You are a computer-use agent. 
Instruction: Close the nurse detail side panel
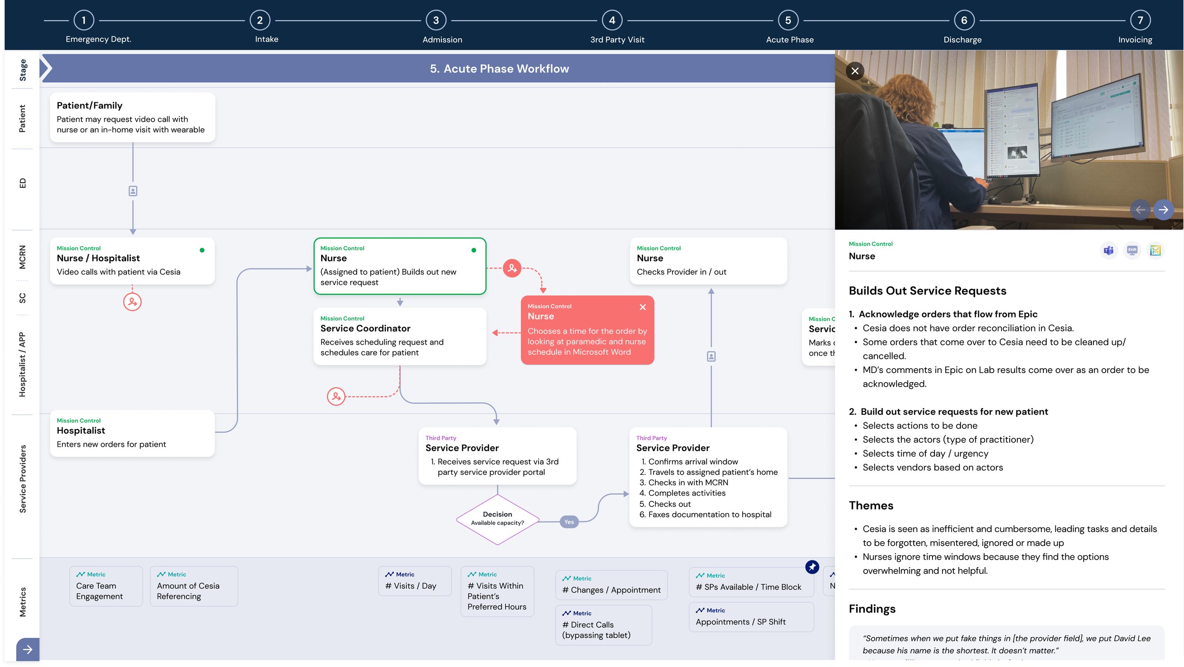(855, 71)
